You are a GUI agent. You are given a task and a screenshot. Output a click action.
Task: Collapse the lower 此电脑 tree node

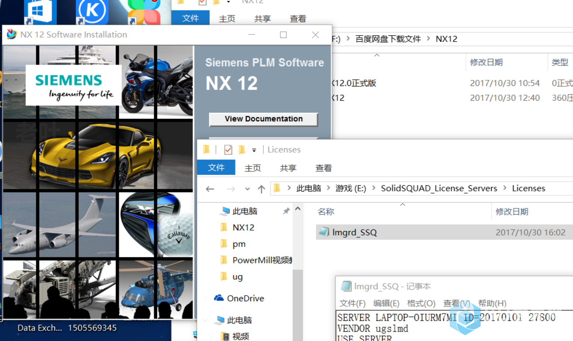pyautogui.click(x=206, y=321)
